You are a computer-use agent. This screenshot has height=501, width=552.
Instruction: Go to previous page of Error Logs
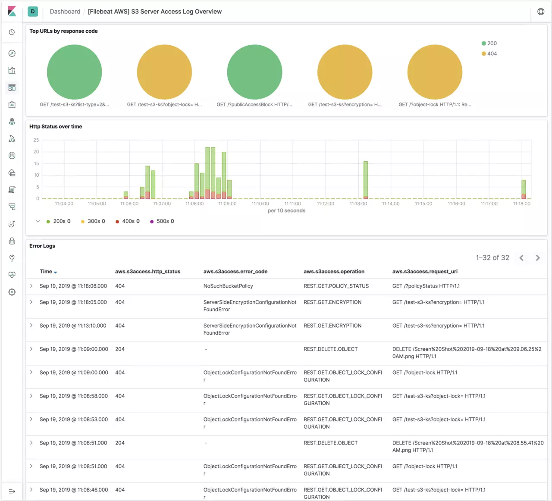coord(521,258)
